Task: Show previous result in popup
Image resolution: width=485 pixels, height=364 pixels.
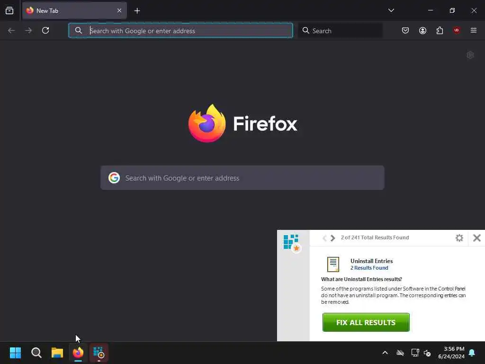Action: tap(324, 238)
